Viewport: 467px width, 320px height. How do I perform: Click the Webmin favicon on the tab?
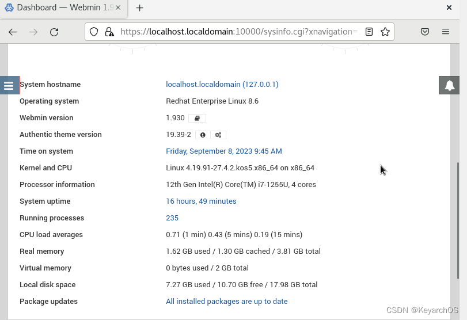point(9,7)
